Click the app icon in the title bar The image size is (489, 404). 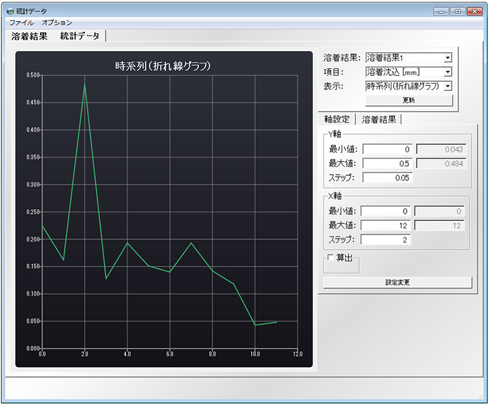(10, 11)
